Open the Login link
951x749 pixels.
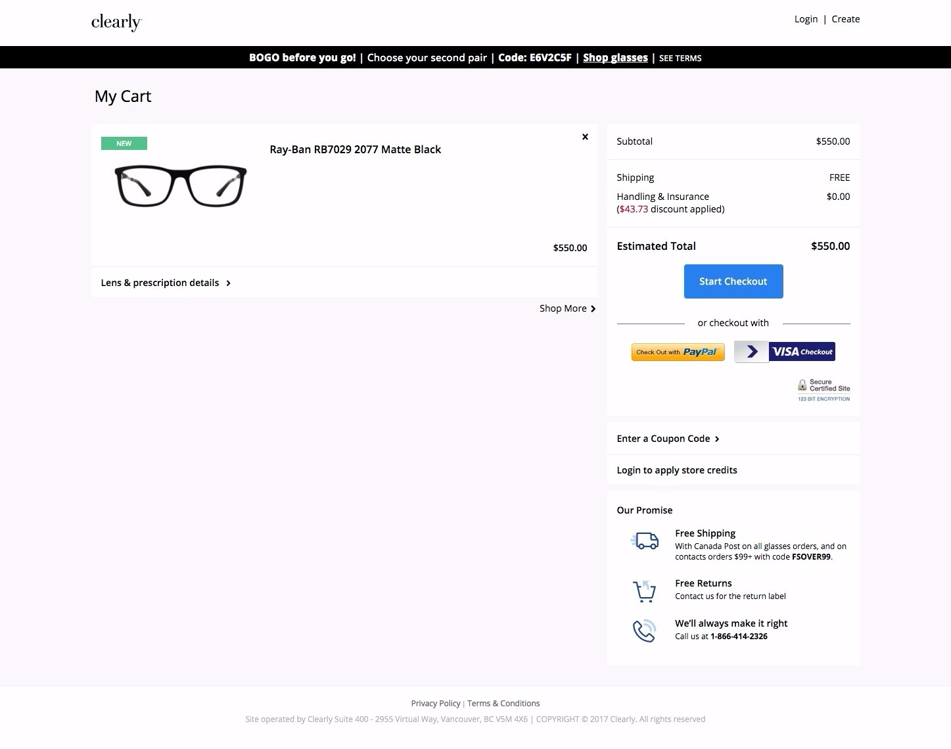[806, 19]
